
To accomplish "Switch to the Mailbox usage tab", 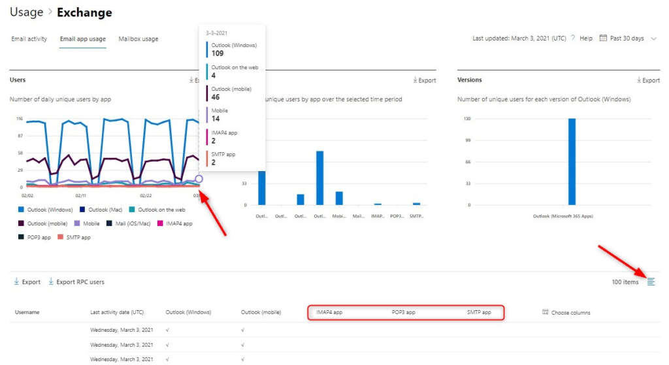I will click(139, 39).
